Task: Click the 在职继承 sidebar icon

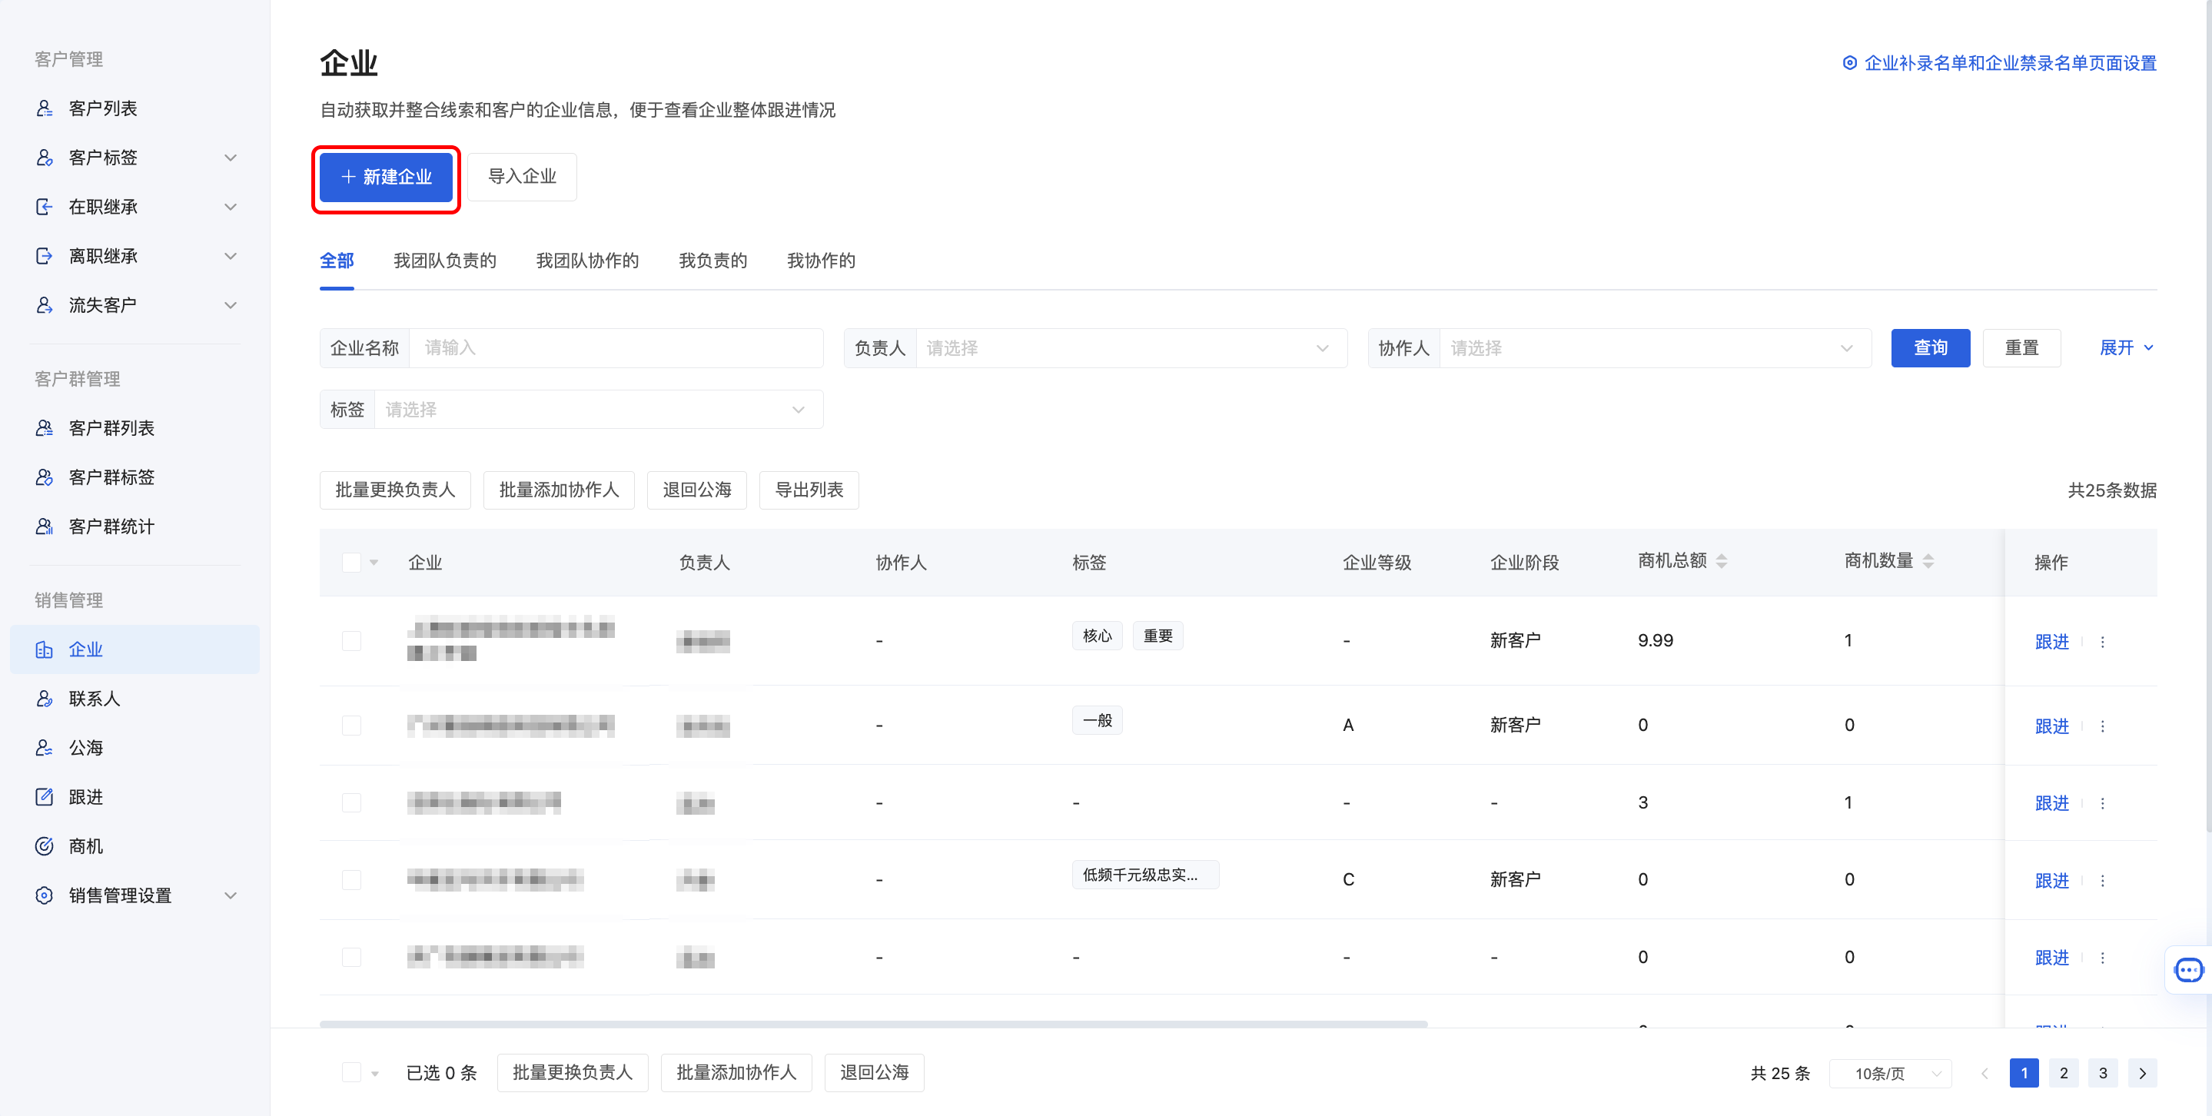Action: 45,207
